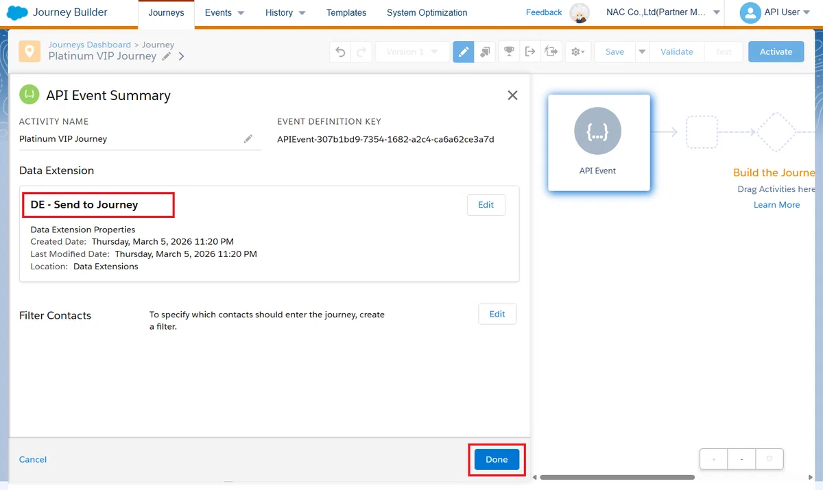Click the Done button
Screen dimensions: 823x490
coord(497,460)
